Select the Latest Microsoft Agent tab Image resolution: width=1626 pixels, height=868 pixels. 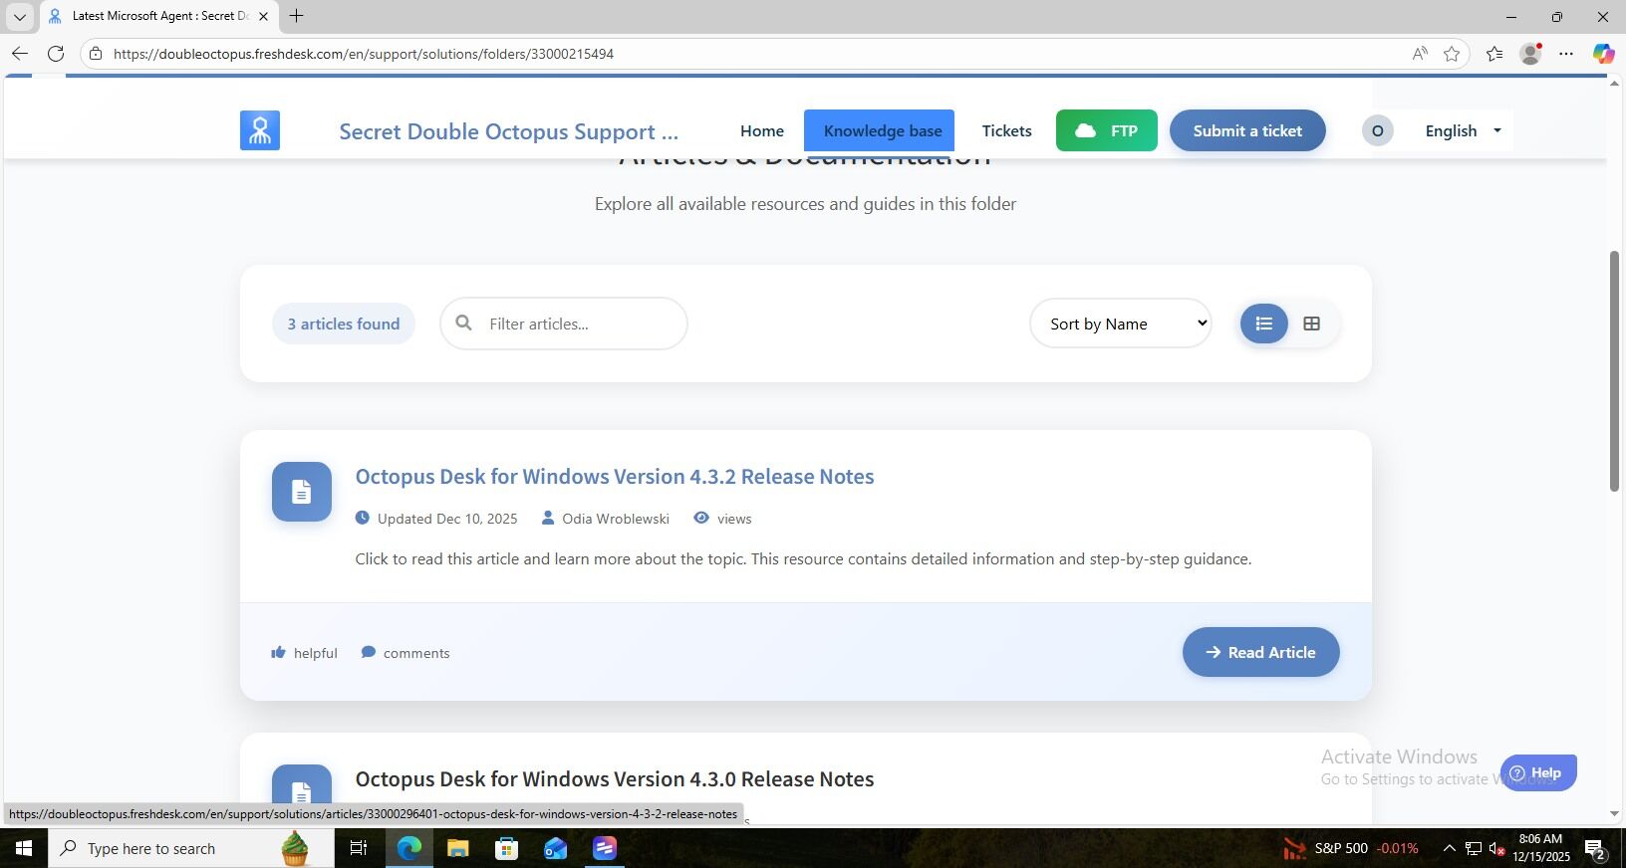(159, 16)
